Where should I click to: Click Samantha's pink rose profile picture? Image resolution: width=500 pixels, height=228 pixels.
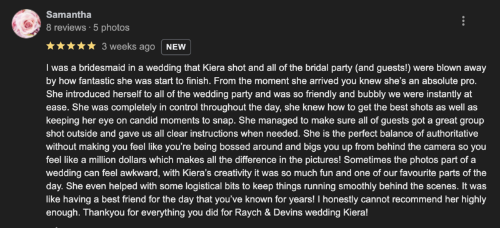pos(26,24)
